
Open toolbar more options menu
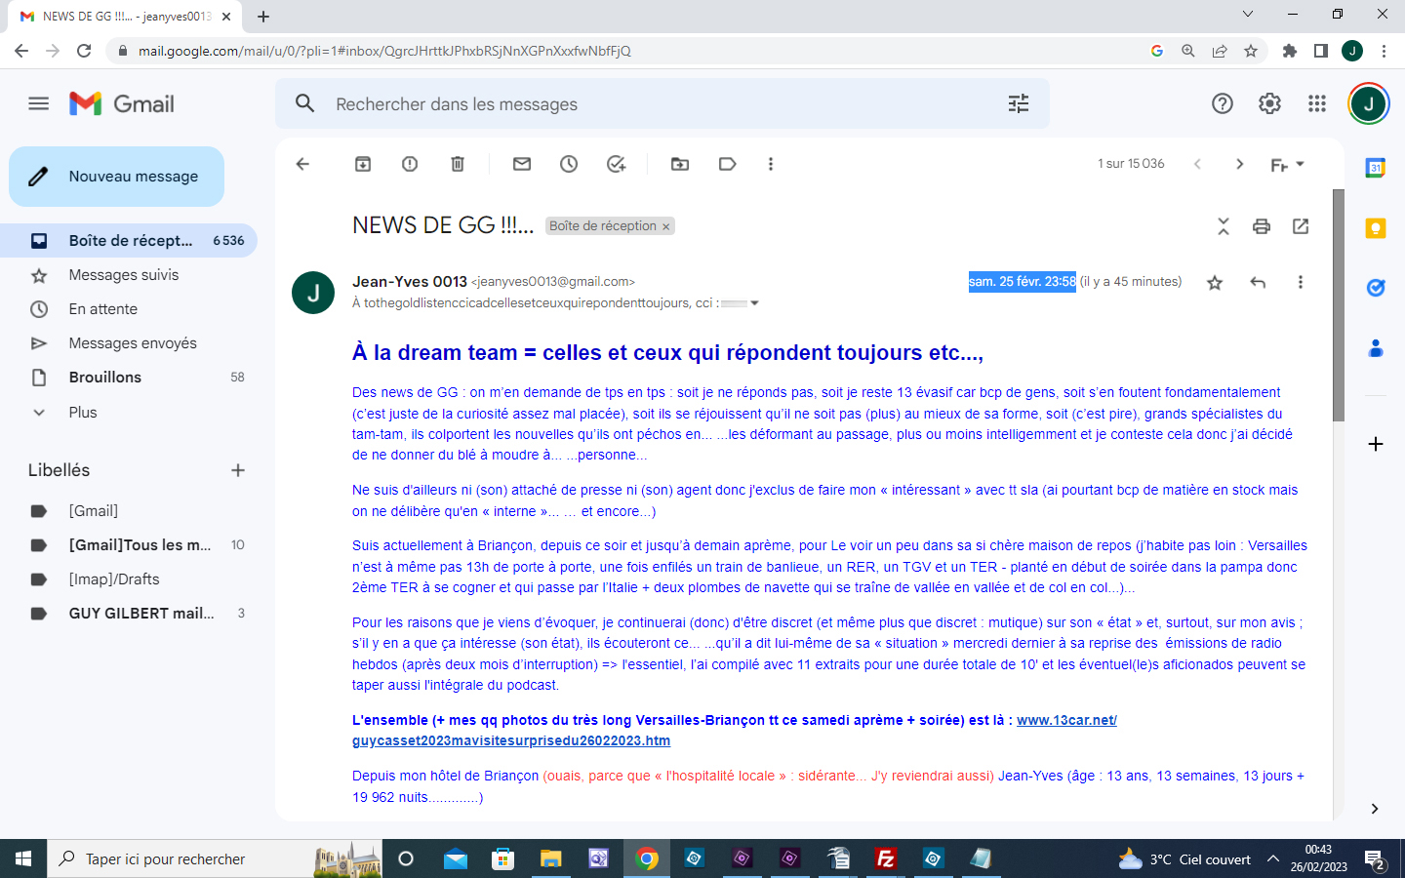(771, 164)
